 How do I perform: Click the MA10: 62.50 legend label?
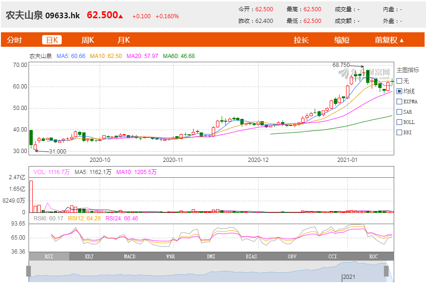pos(106,56)
